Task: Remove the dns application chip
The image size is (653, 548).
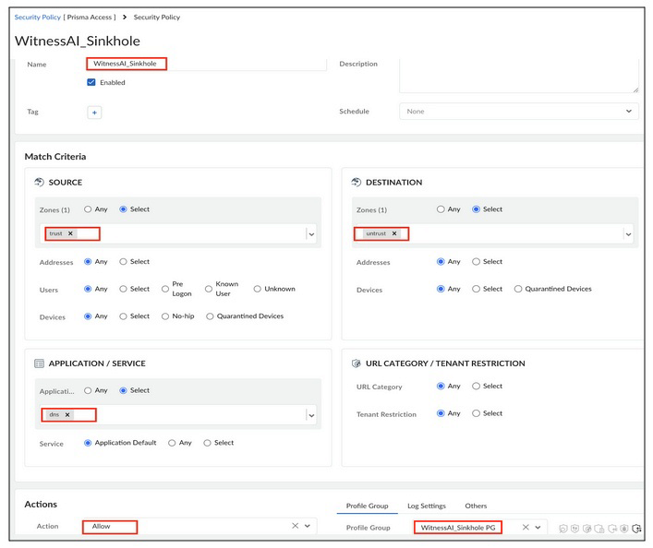Action: click(67, 415)
